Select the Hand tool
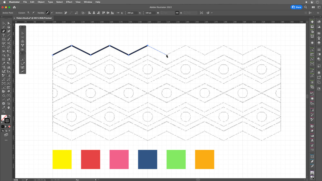 (x=9, y=107)
